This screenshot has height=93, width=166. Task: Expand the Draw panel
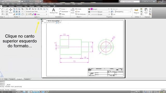click(2, 17)
